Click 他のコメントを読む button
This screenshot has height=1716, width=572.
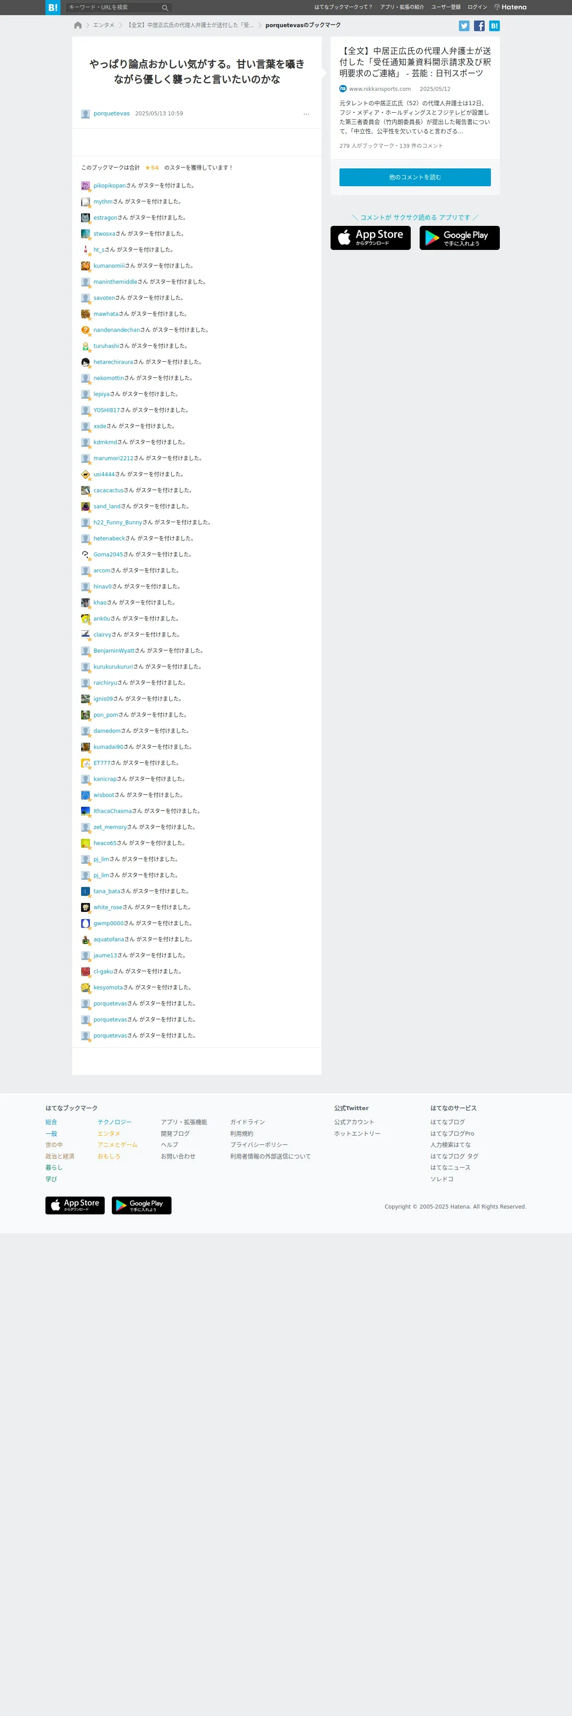click(415, 177)
